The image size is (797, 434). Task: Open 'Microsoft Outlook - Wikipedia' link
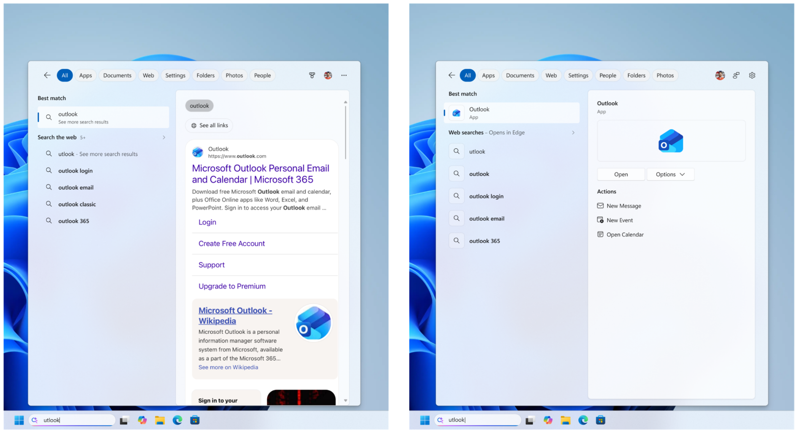[x=235, y=316]
